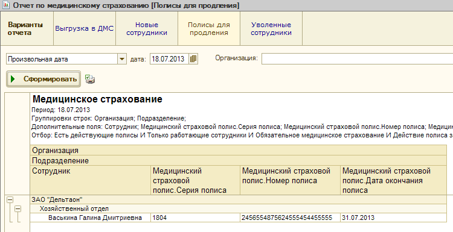Click the Подразделение grouping header row
453x232 pixels.
(x=239, y=160)
